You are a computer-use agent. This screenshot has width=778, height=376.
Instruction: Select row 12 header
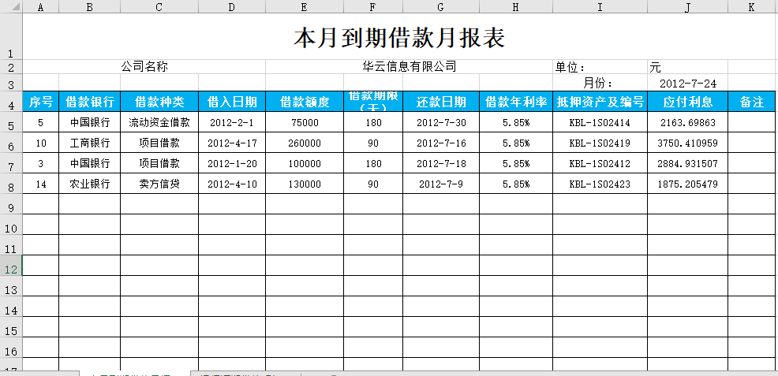coord(11,266)
